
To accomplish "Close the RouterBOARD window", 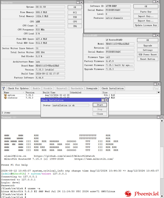I will tap(158, 35).
